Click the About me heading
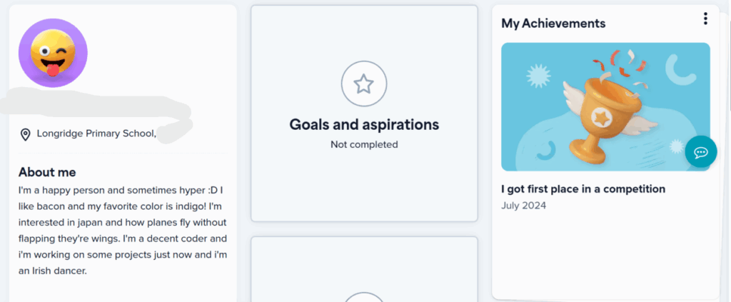 click(47, 172)
